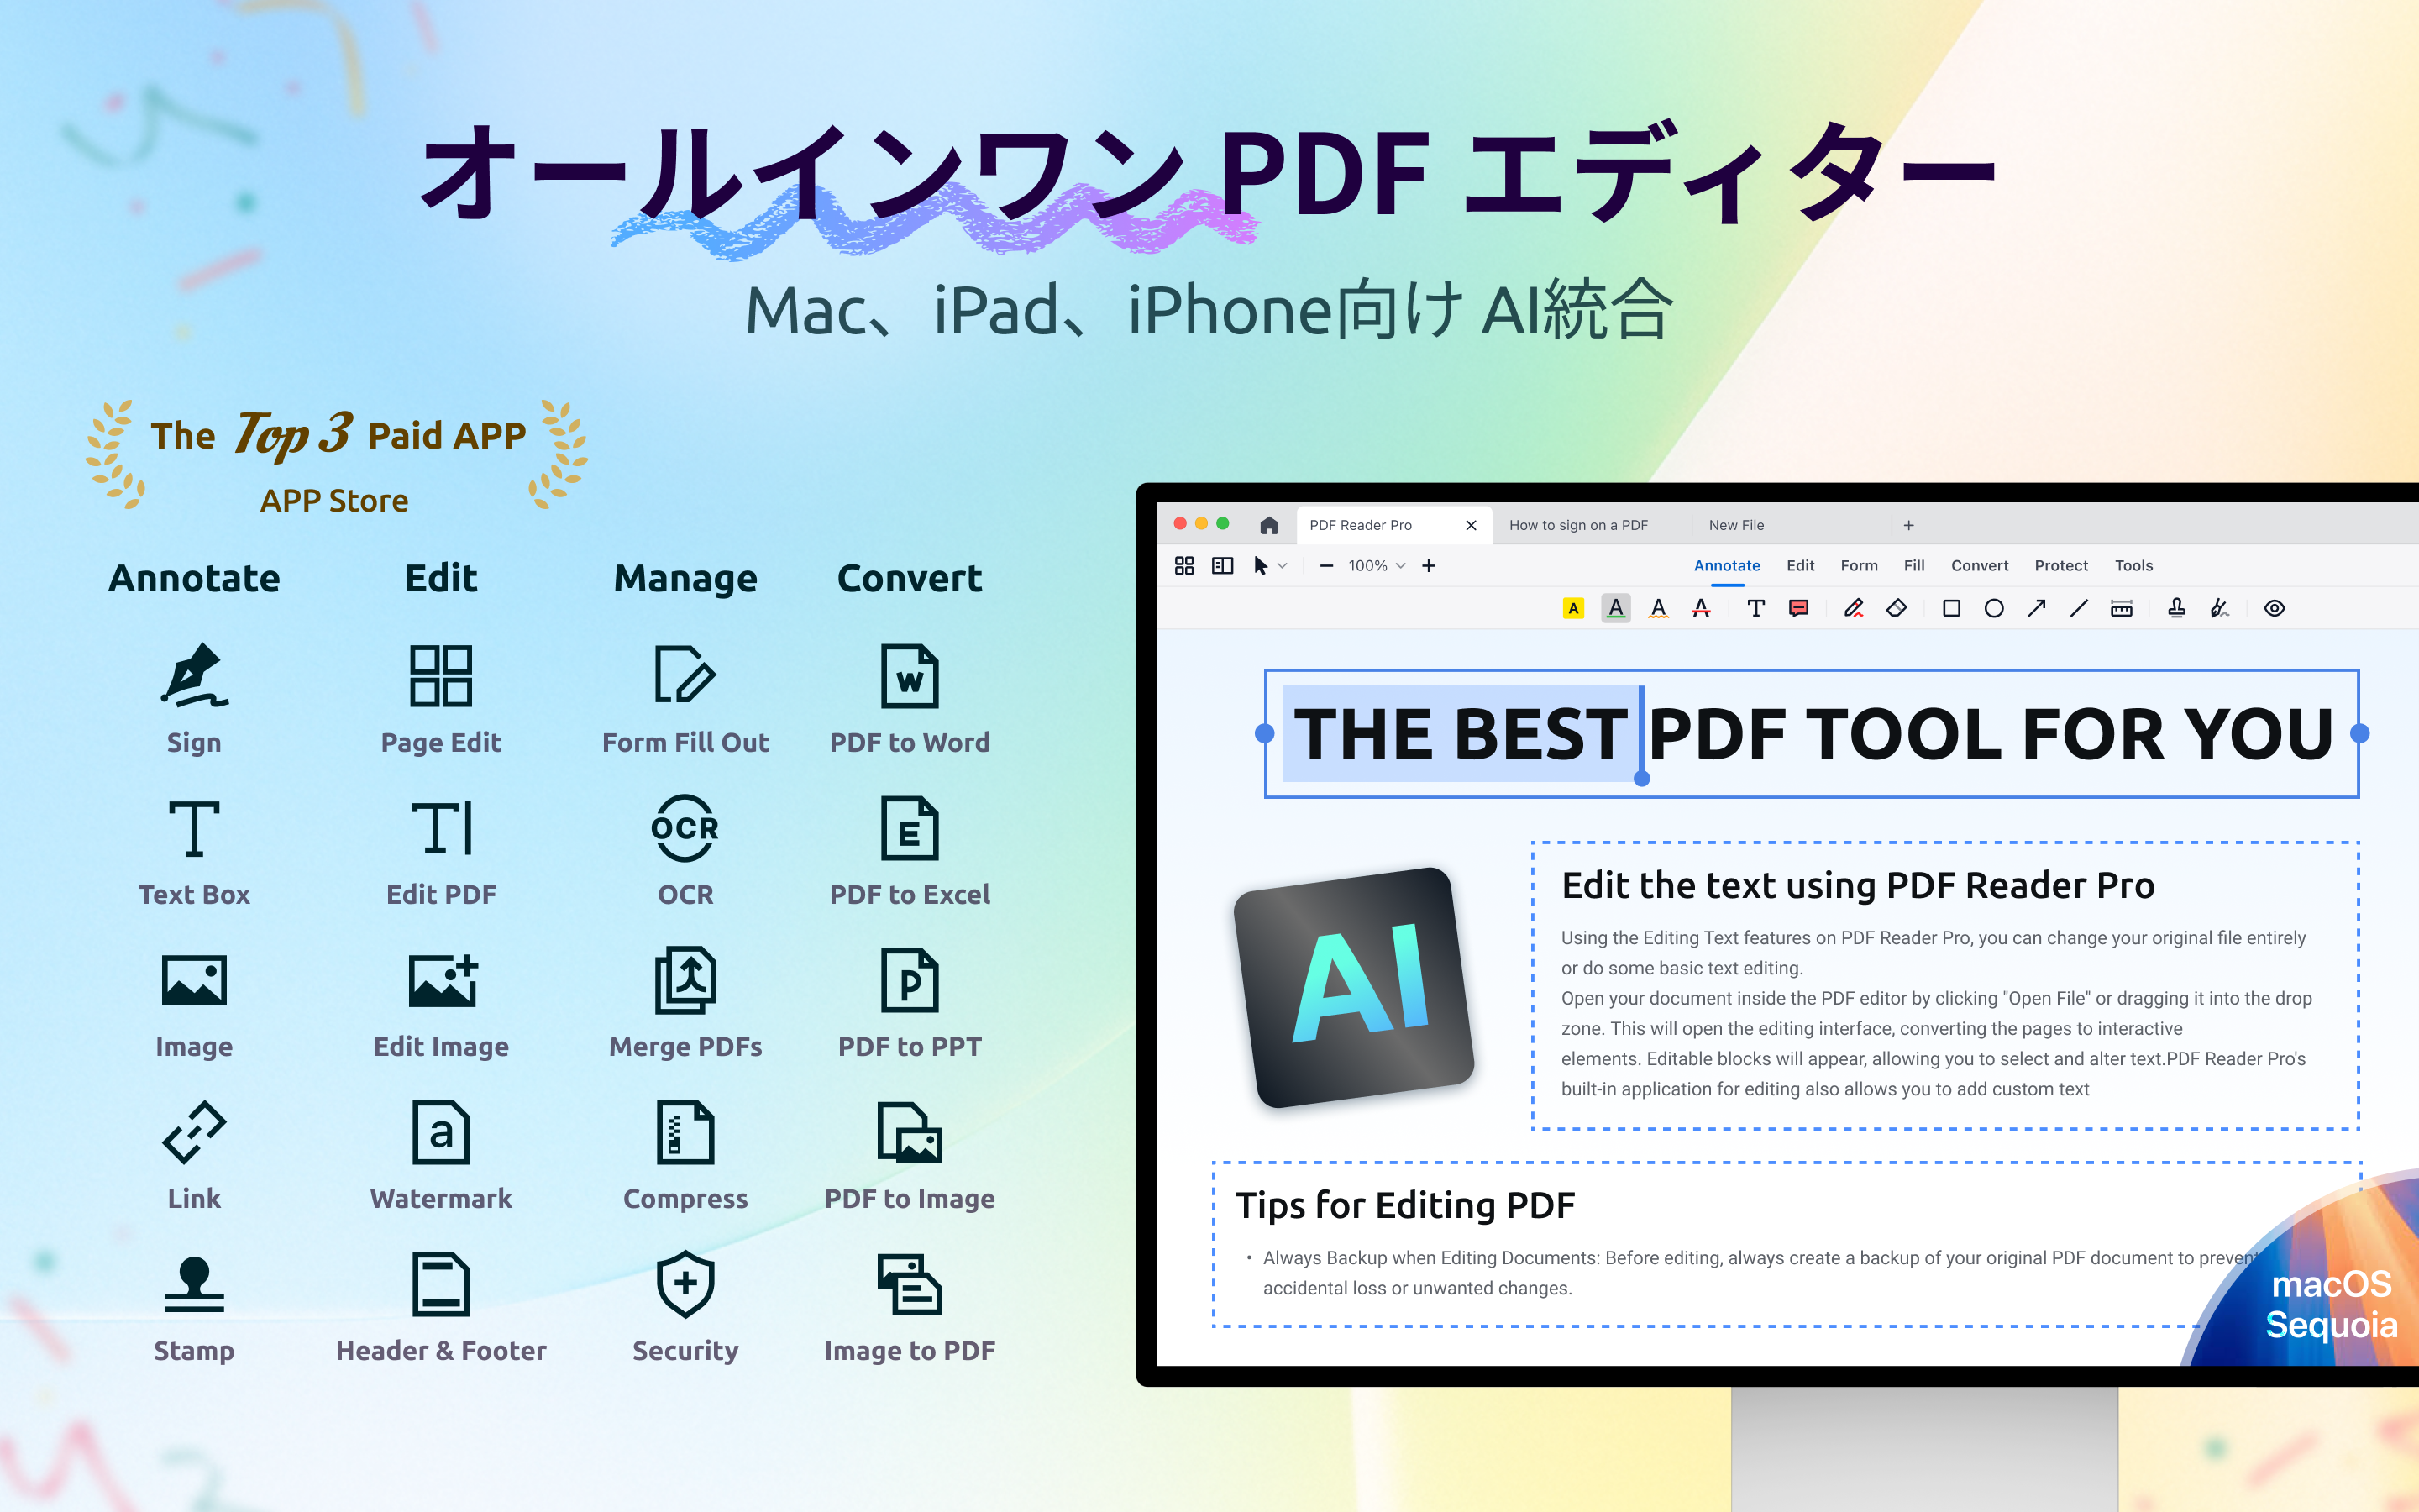
Task: Select the stamp tool in toolbar
Action: pos(2176,608)
